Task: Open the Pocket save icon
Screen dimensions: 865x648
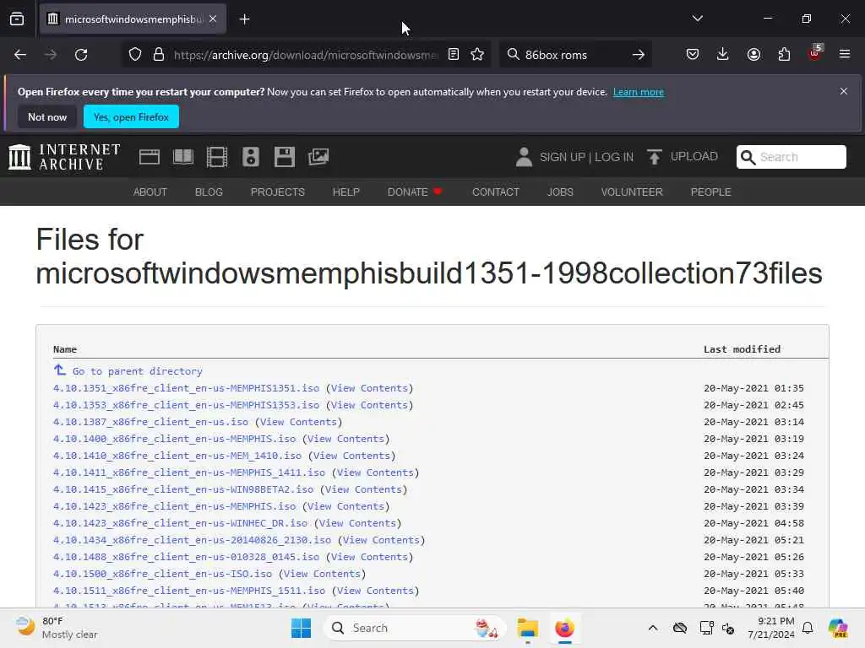Action: [693, 55]
